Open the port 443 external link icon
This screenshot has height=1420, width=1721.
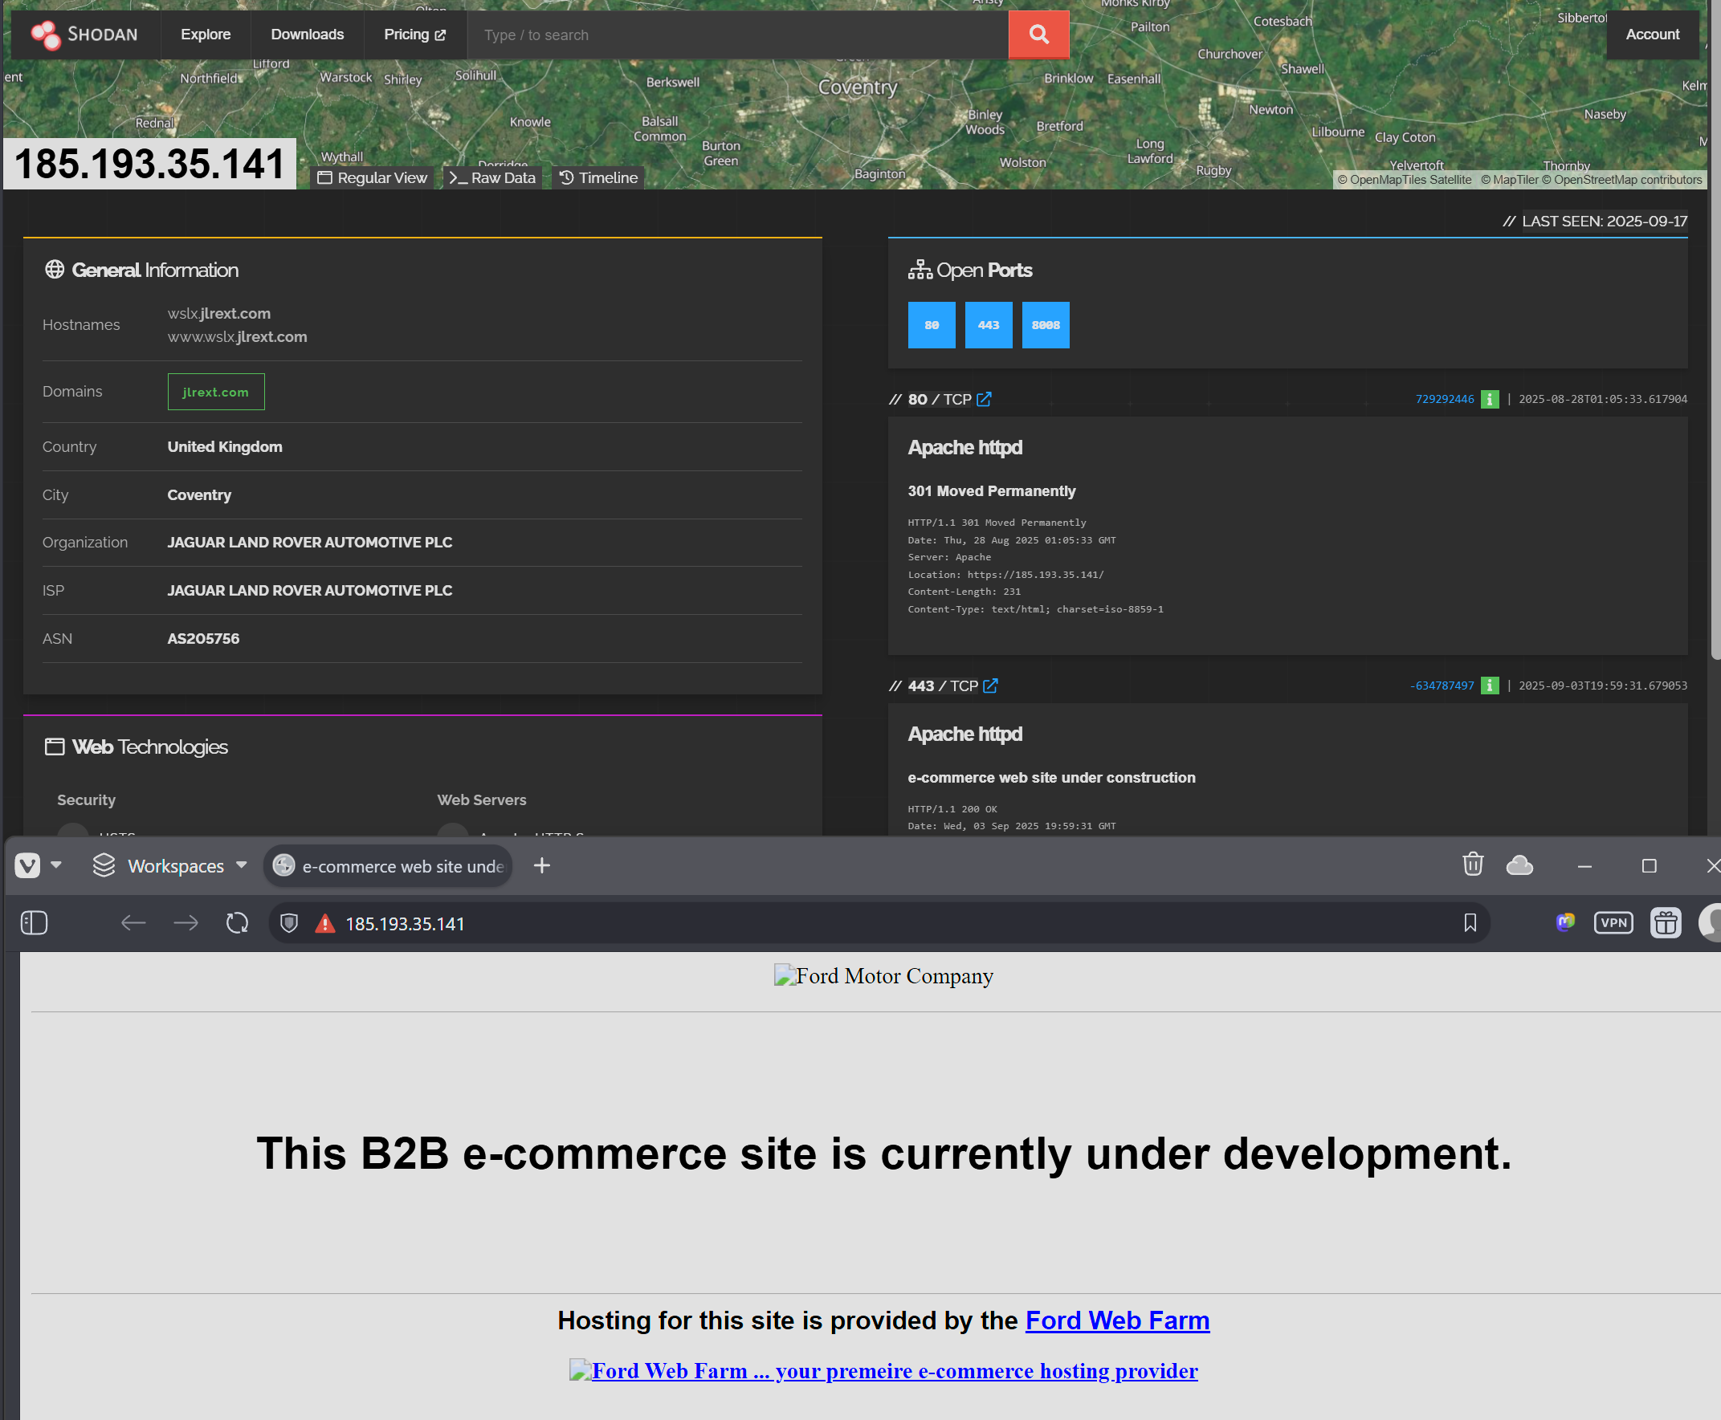click(x=990, y=686)
